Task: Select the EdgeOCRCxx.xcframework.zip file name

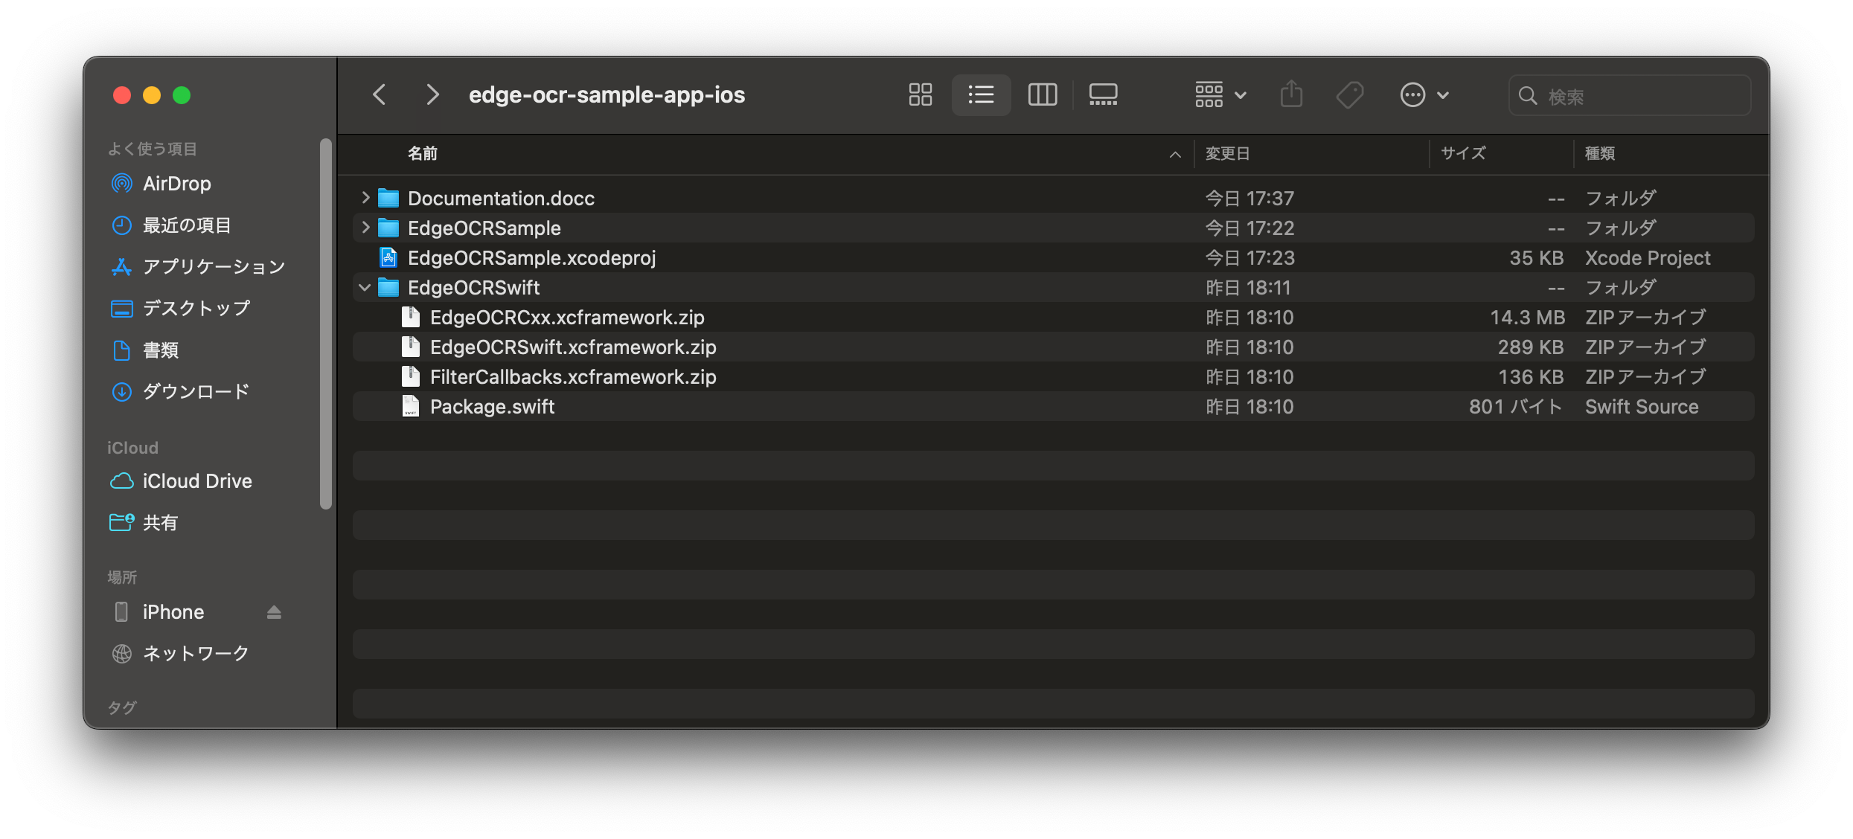Action: tap(567, 318)
